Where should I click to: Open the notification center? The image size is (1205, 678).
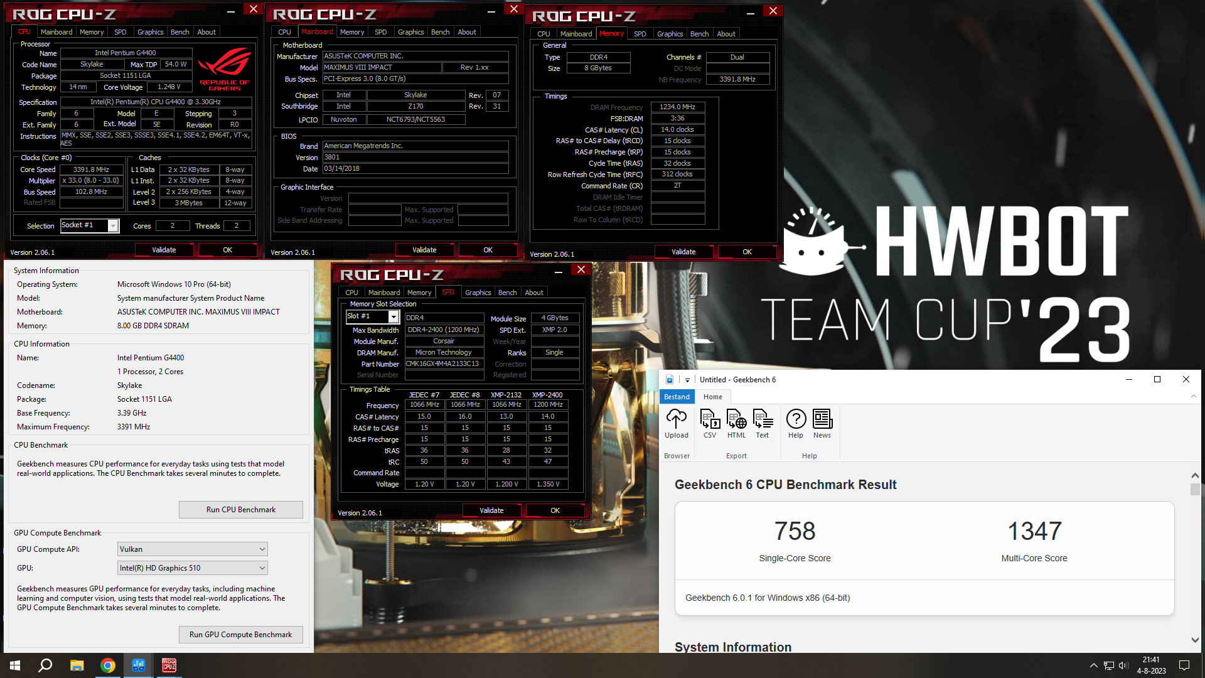(1184, 665)
